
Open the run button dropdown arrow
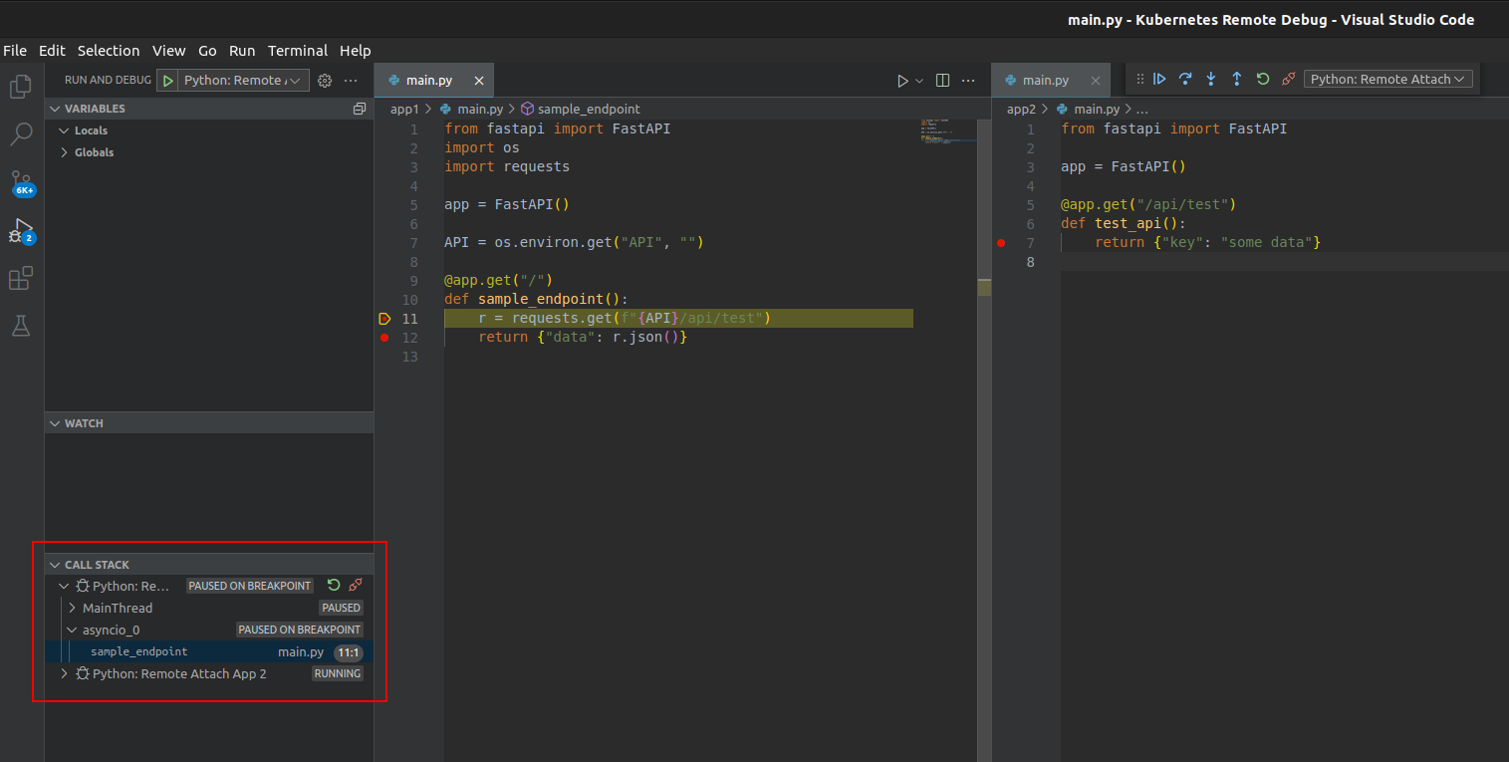click(919, 81)
